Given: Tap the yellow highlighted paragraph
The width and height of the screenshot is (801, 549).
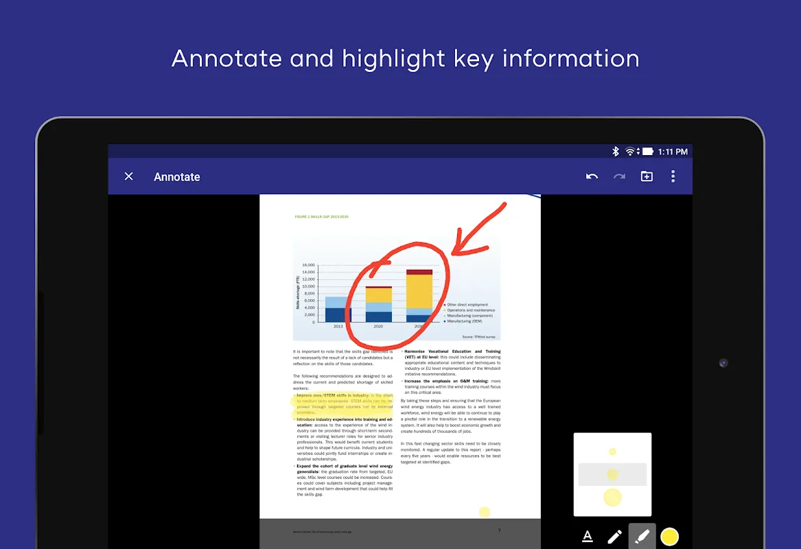Looking at the screenshot, I should point(343,404).
